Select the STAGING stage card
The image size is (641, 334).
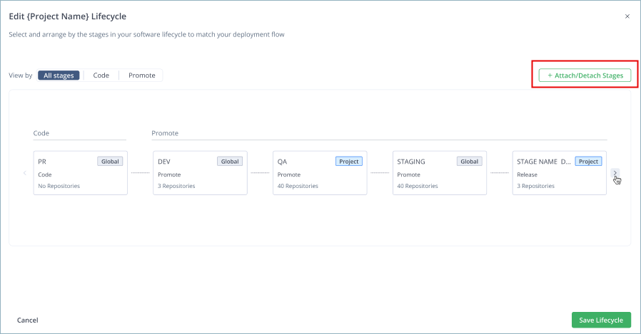point(440,173)
